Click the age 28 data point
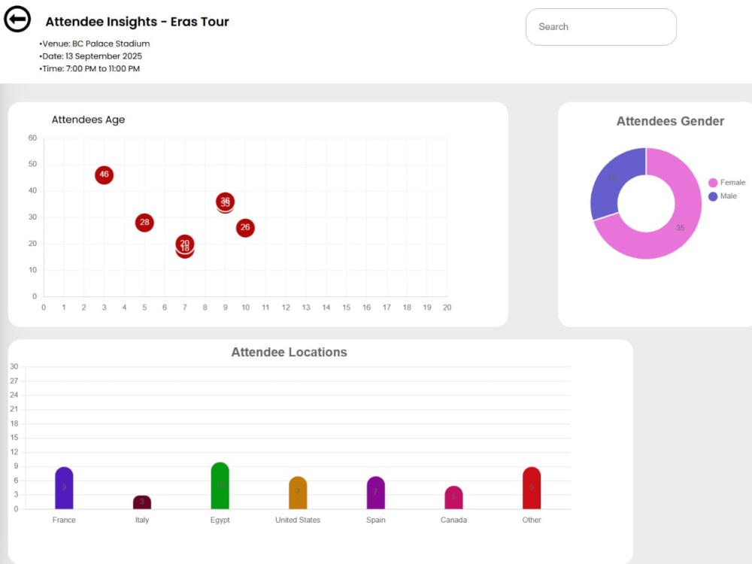Screen dimensions: 752x564 [144, 223]
